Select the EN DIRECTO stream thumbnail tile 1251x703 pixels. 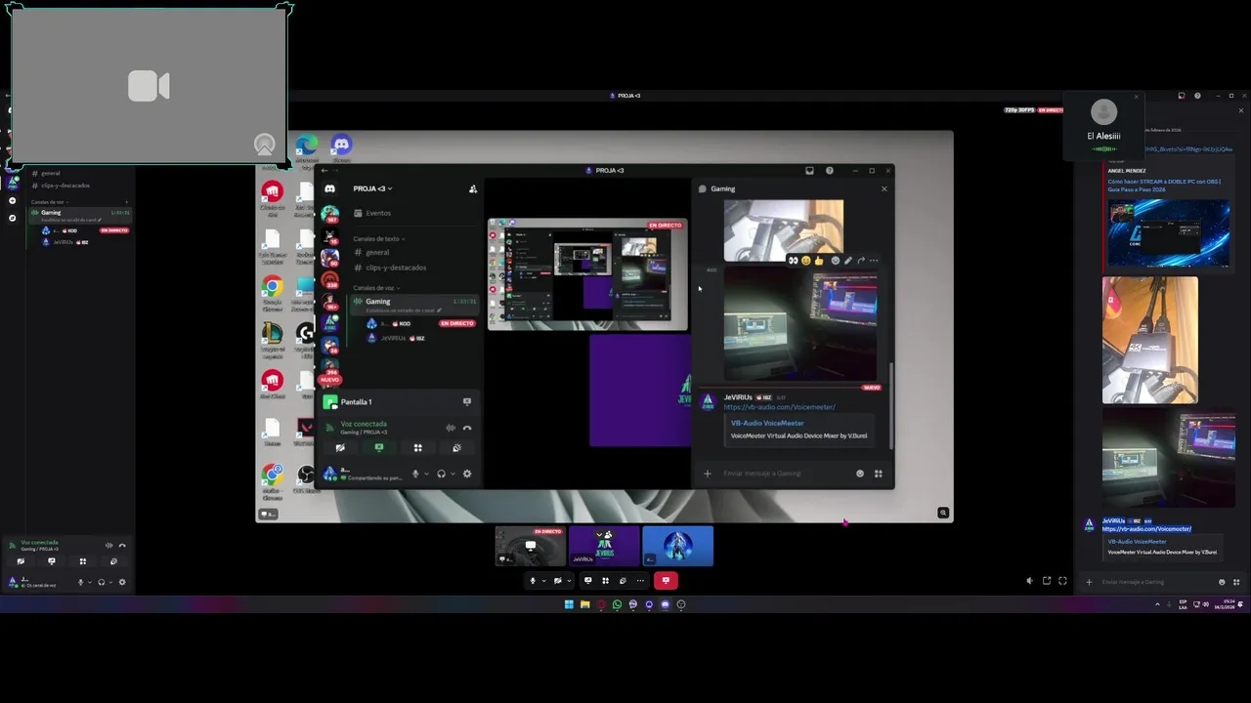(531, 546)
